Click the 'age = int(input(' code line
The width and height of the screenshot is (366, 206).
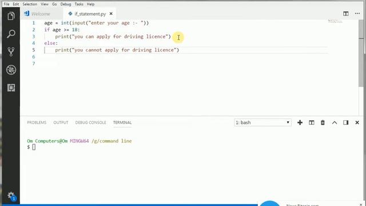[97, 23]
